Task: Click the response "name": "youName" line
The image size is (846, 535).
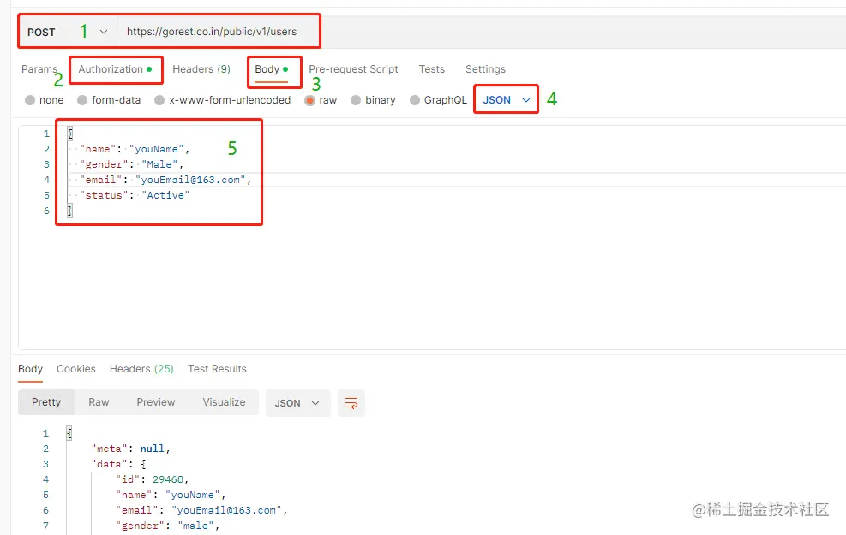Action: 170,495
